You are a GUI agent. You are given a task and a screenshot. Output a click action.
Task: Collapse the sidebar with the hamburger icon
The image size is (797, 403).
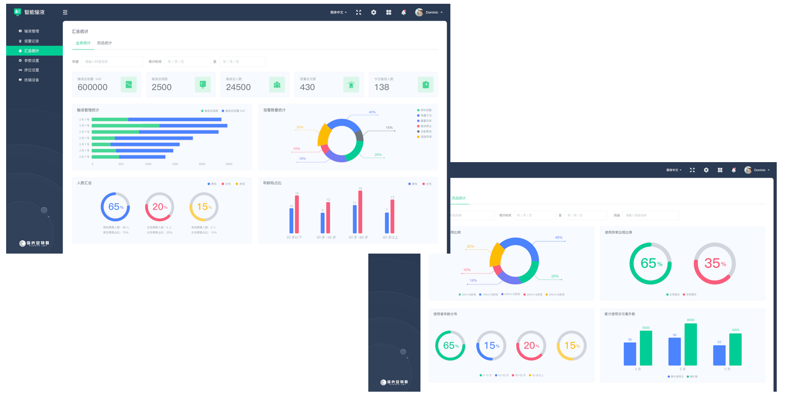pos(65,12)
